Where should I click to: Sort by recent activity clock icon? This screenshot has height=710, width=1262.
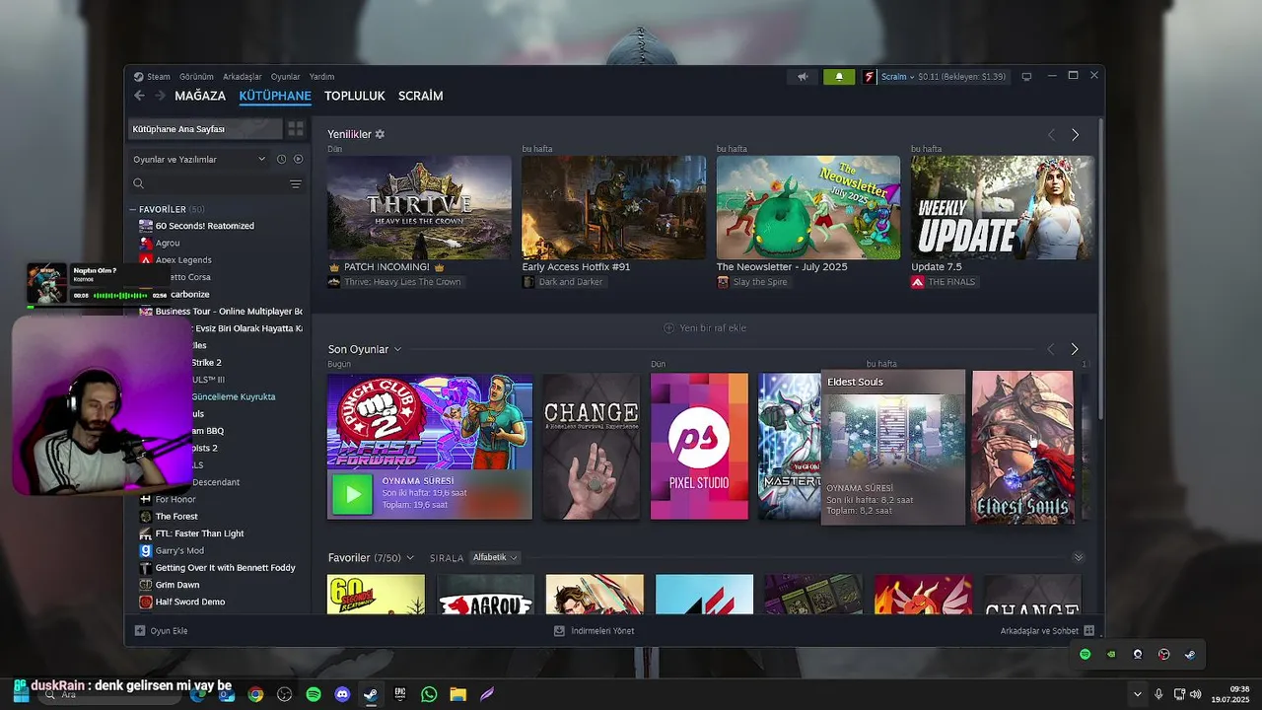[281, 159]
